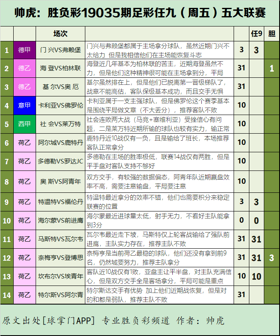This screenshot has height=336, width=280.
Task: Click analysis text starting 卡利亚属于一支主强球队
Action: (158, 106)
